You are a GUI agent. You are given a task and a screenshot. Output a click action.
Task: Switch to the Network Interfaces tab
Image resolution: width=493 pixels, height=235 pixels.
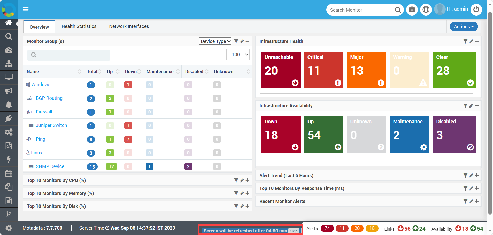click(x=129, y=26)
